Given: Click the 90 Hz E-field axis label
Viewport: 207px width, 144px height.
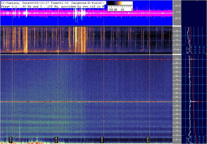Looking at the screenshot, I should (x=177, y=68).
